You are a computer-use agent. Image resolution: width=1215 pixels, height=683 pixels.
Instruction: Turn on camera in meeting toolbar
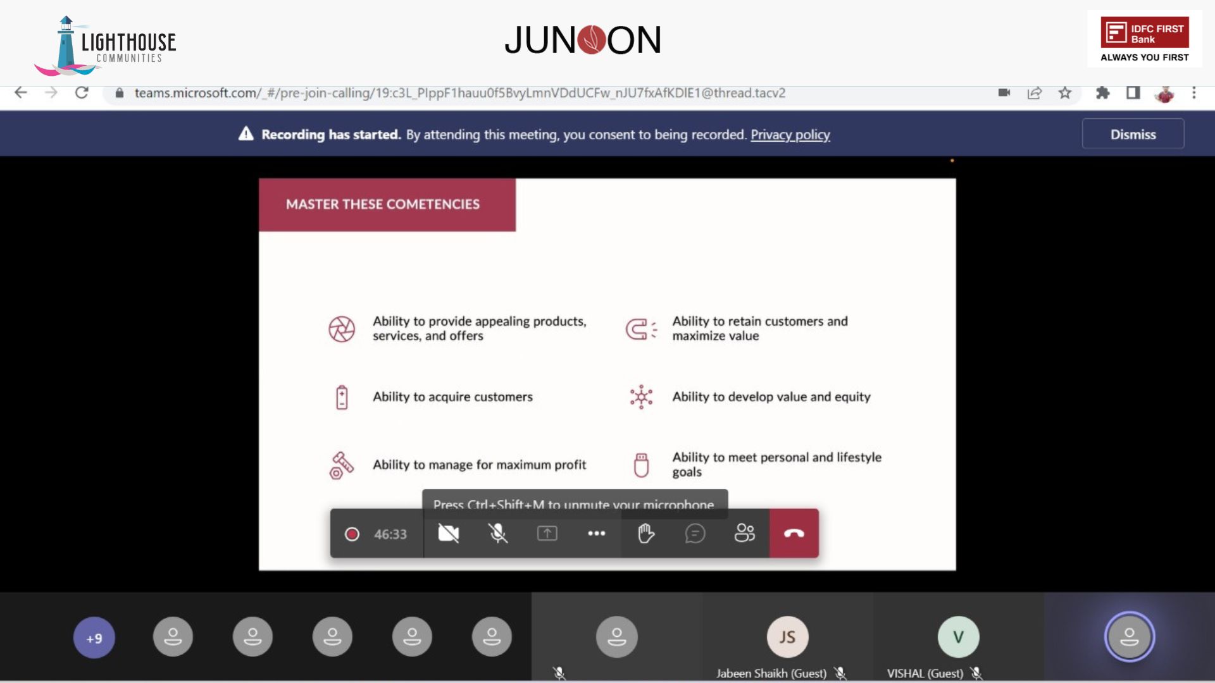pos(448,534)
